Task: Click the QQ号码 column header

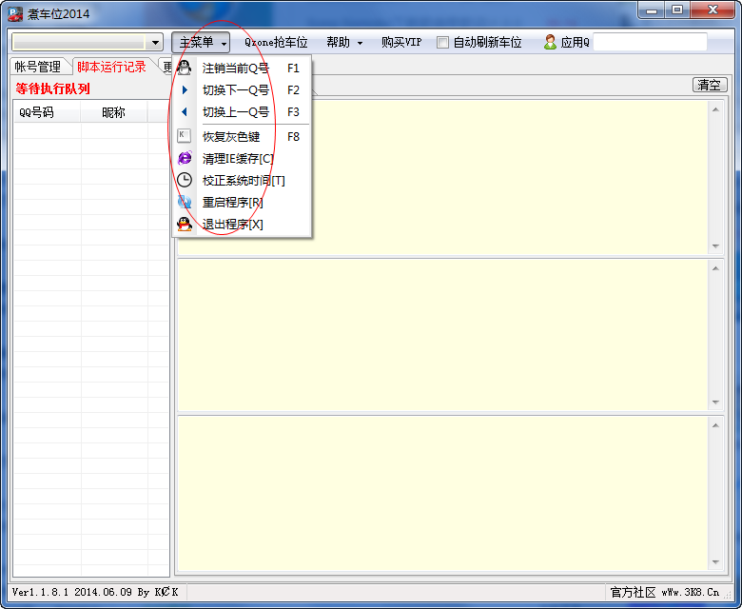Action: pos(47,112)
